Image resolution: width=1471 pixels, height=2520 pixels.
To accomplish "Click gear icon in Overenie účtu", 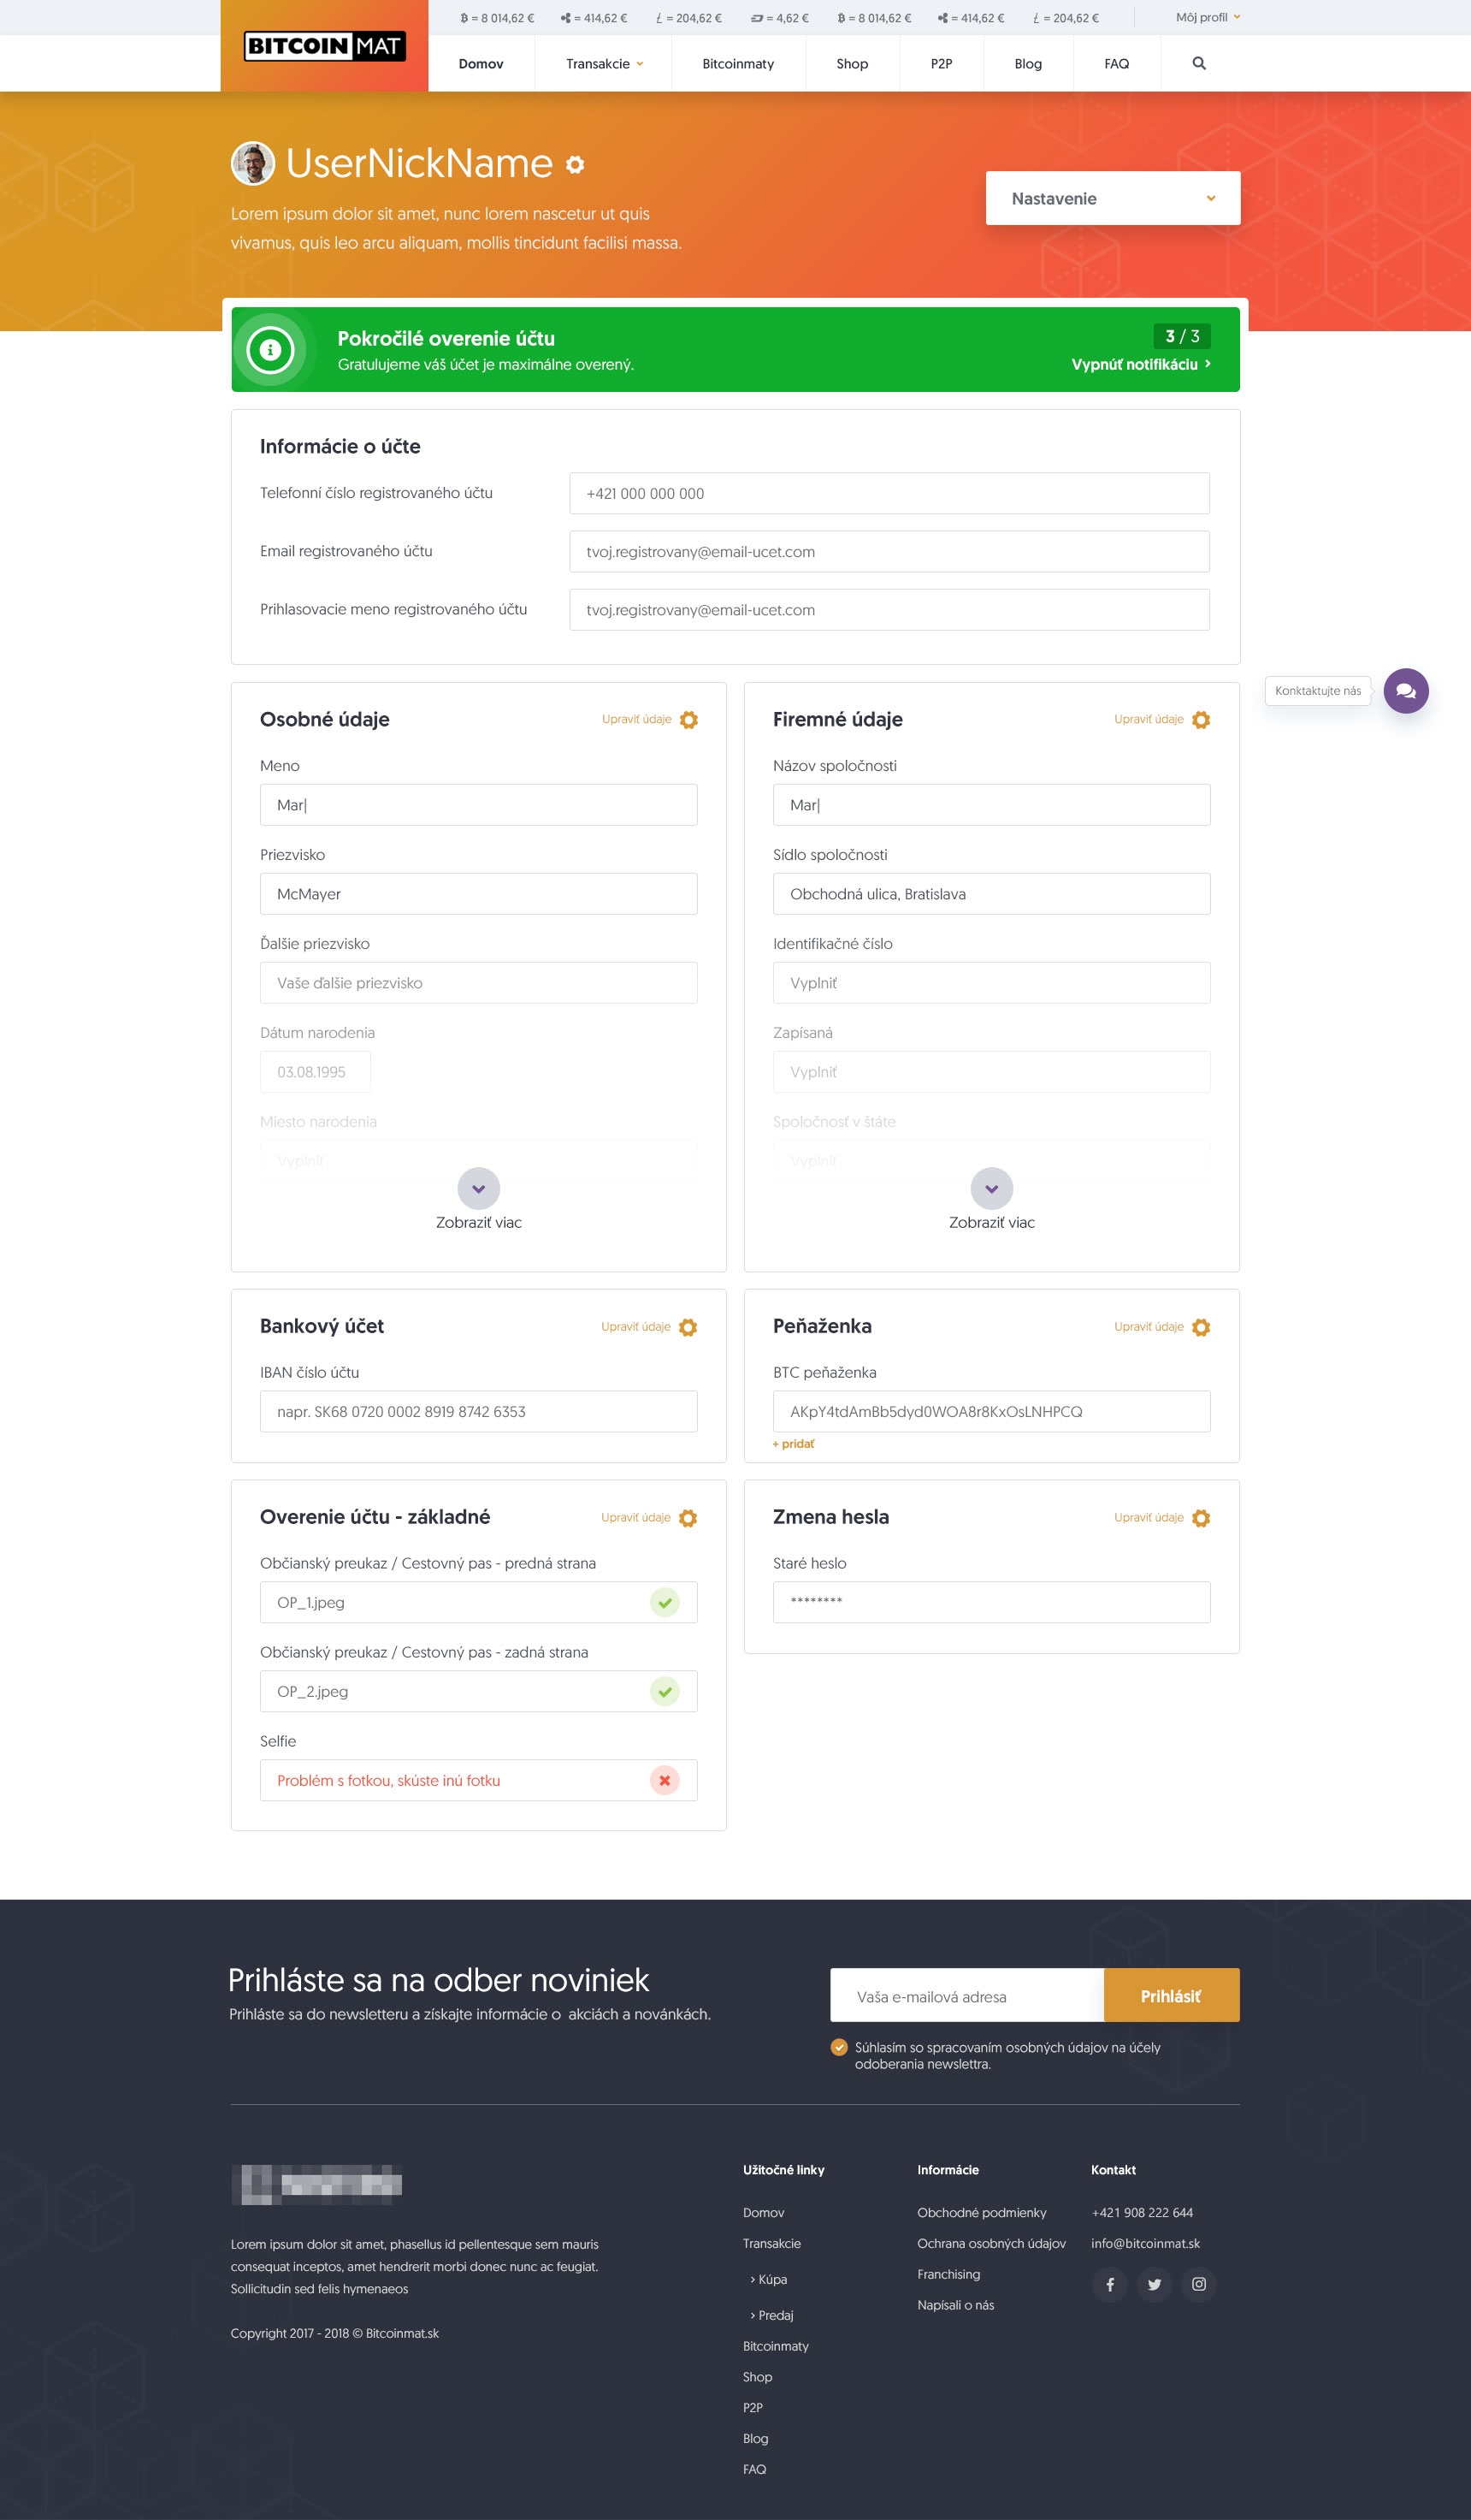I will (x=688, y=1518).
